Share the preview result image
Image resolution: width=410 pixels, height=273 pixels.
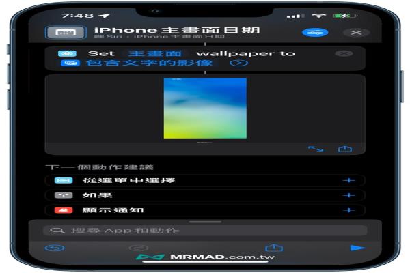pyautogui.click(x=345, y=149)
